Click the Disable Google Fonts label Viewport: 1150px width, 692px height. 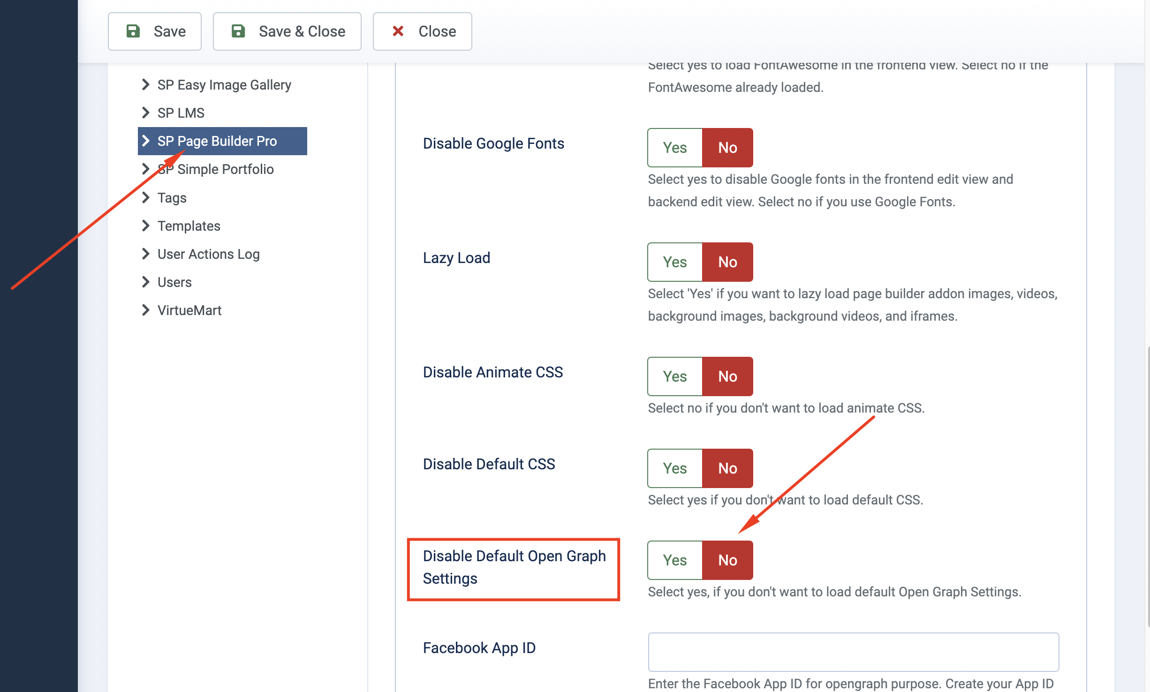click(x=493, y=143)
